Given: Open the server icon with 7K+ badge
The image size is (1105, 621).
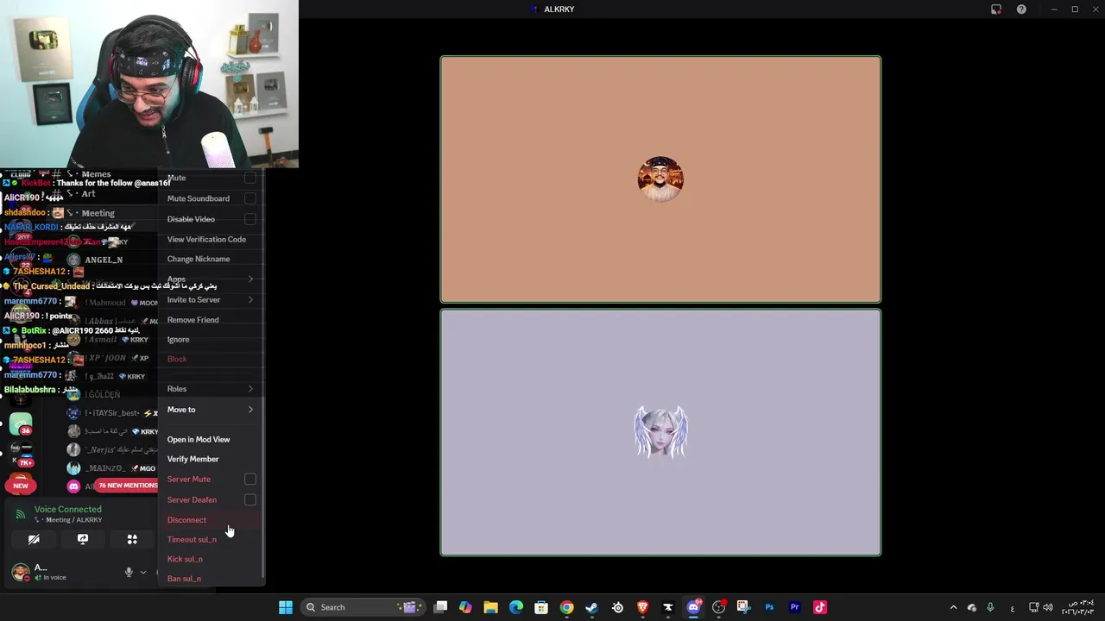Looking at the screenshot, I should (x=21, y=455).
